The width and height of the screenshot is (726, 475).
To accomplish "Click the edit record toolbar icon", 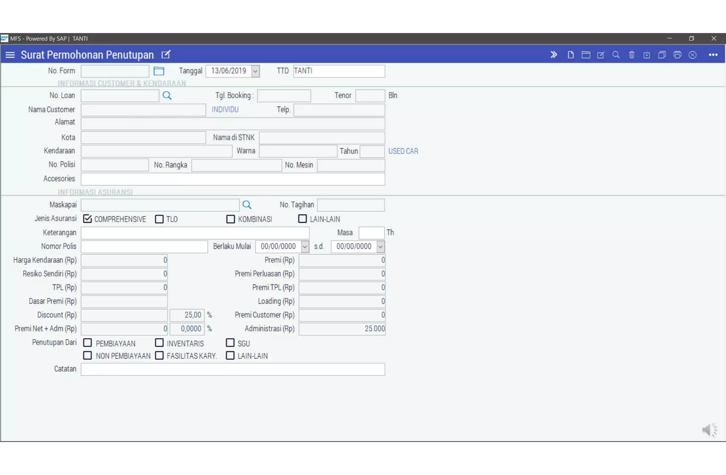I will tap(601, 55).
